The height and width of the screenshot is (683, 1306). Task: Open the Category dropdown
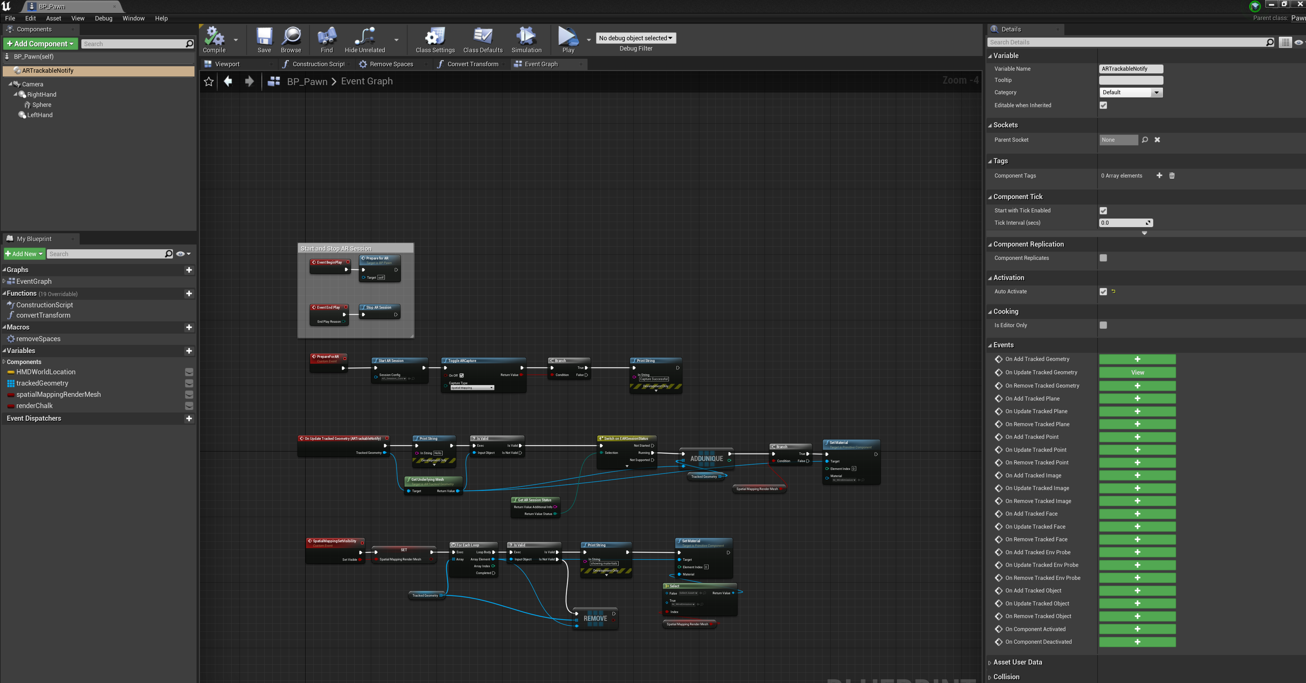(1131, 92)
